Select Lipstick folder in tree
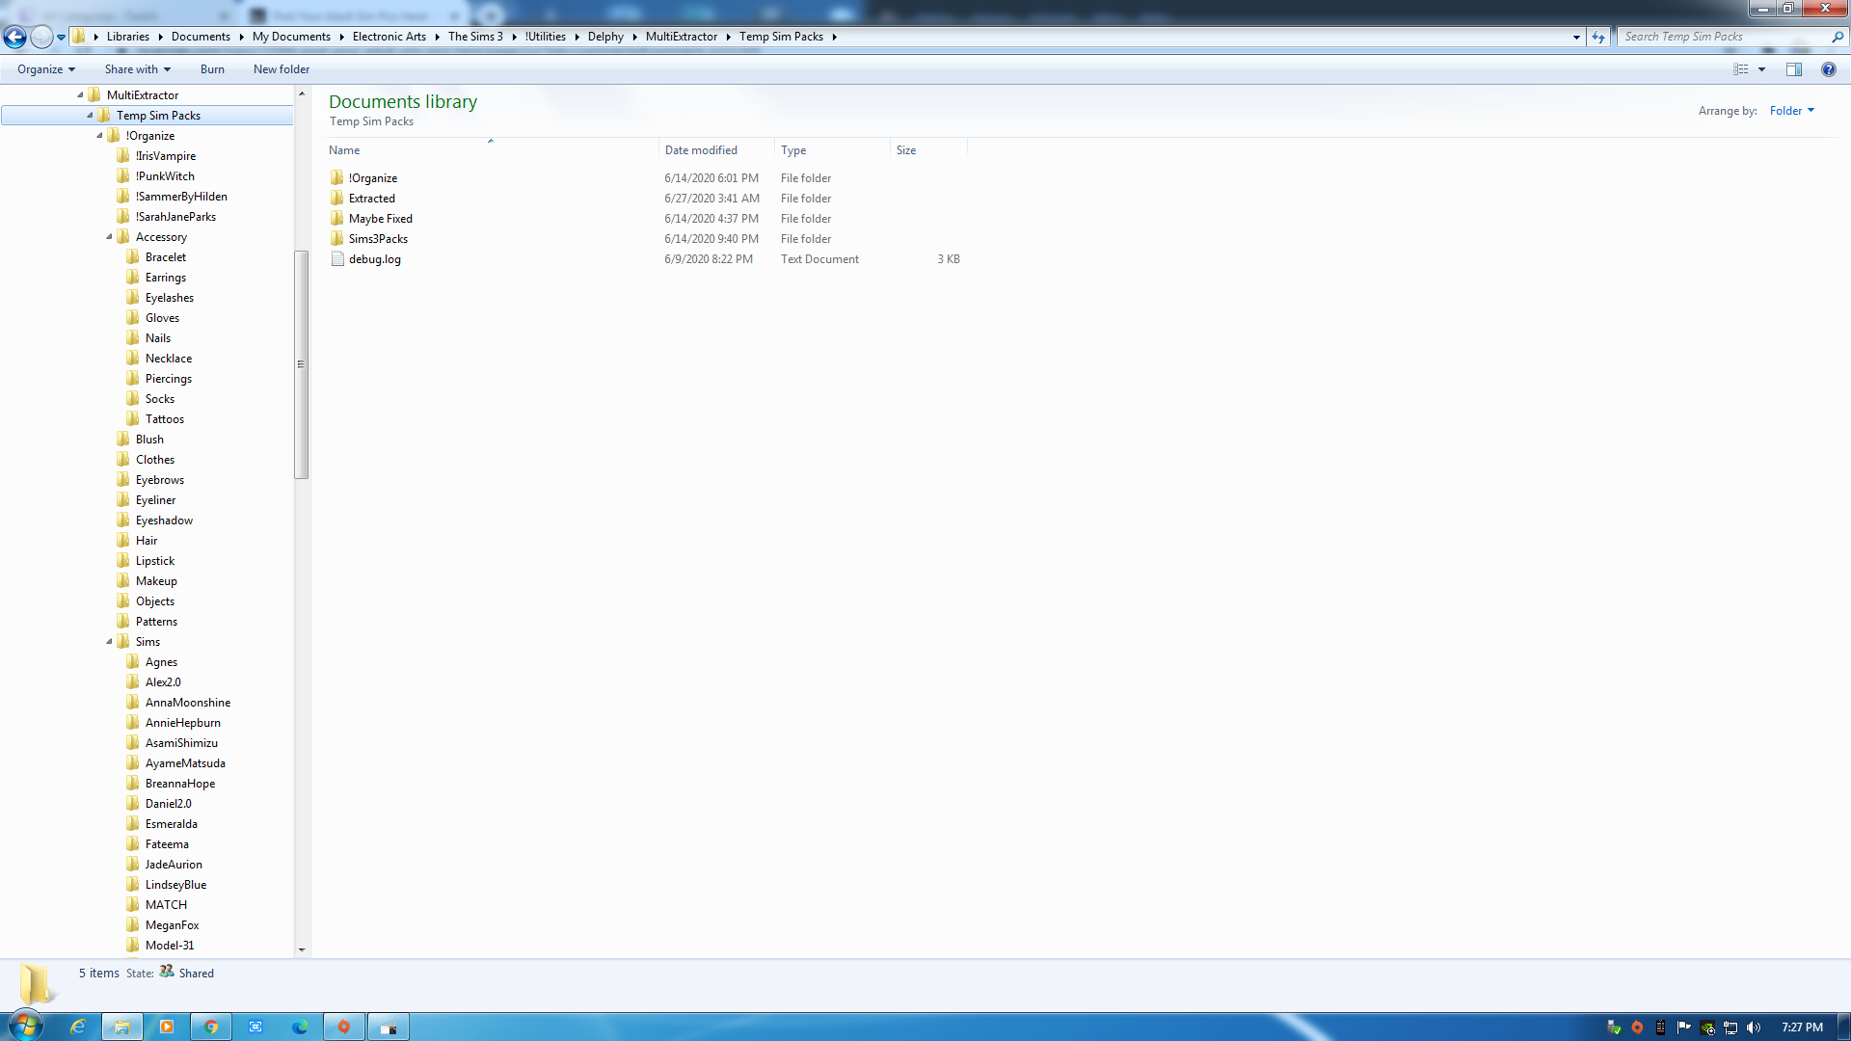This screenshot has height=1041, width=1851. [x=155, y=561]
